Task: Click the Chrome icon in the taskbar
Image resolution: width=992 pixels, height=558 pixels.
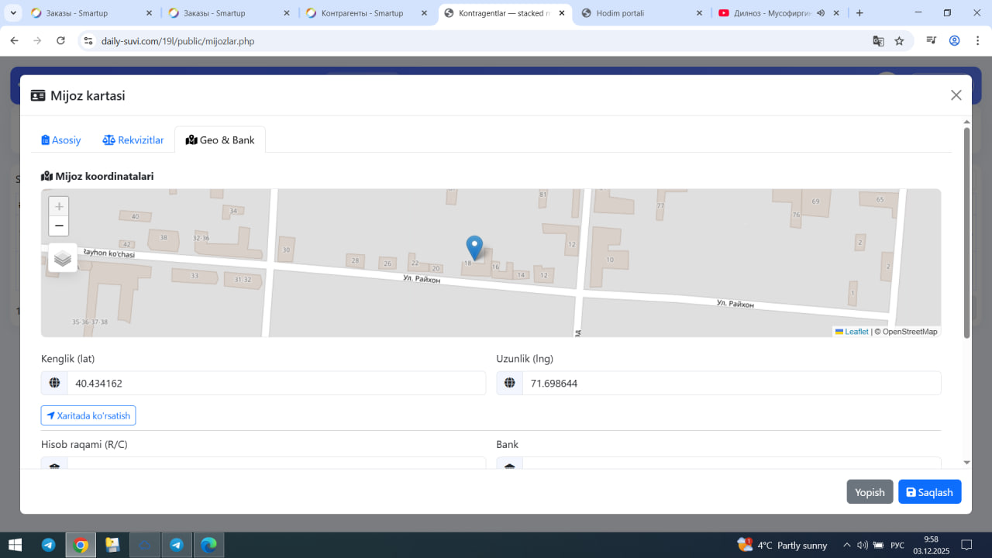Action: tap(81, 545)
